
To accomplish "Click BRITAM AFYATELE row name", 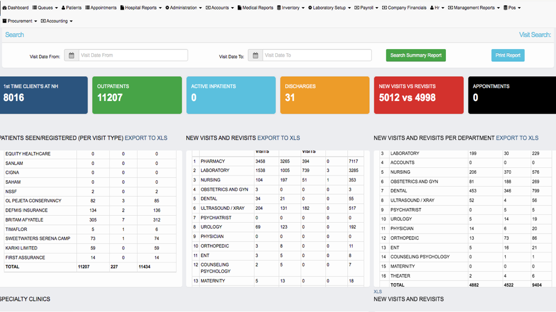I will point(24,220).
